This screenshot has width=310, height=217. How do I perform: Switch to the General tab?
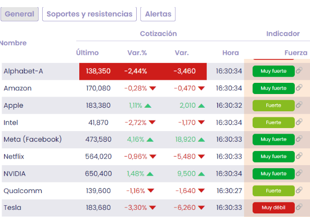click(x=19, y=14)
